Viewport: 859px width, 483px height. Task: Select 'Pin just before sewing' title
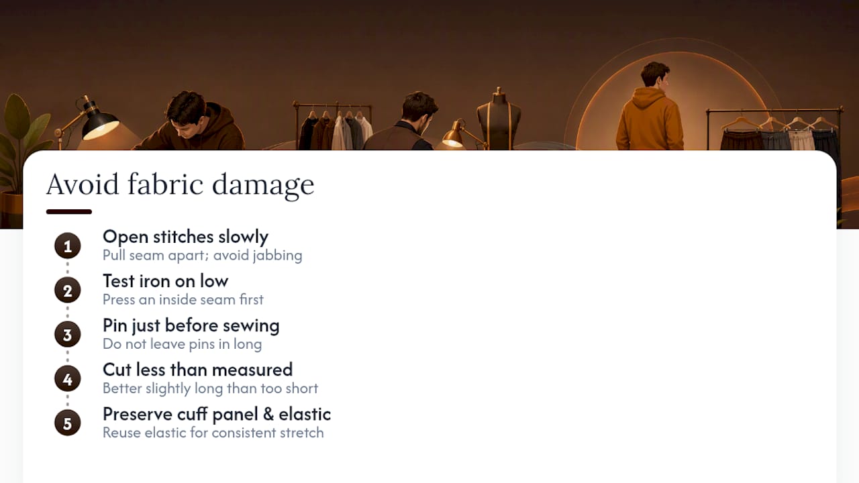coord(191,325)
